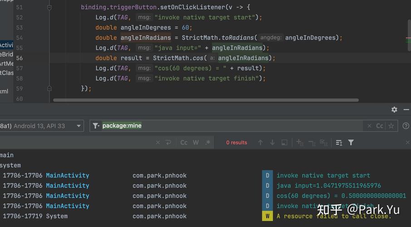Open the Logcat filter help icon
This screenshot has height=227, width=411.
coord(406,126)
